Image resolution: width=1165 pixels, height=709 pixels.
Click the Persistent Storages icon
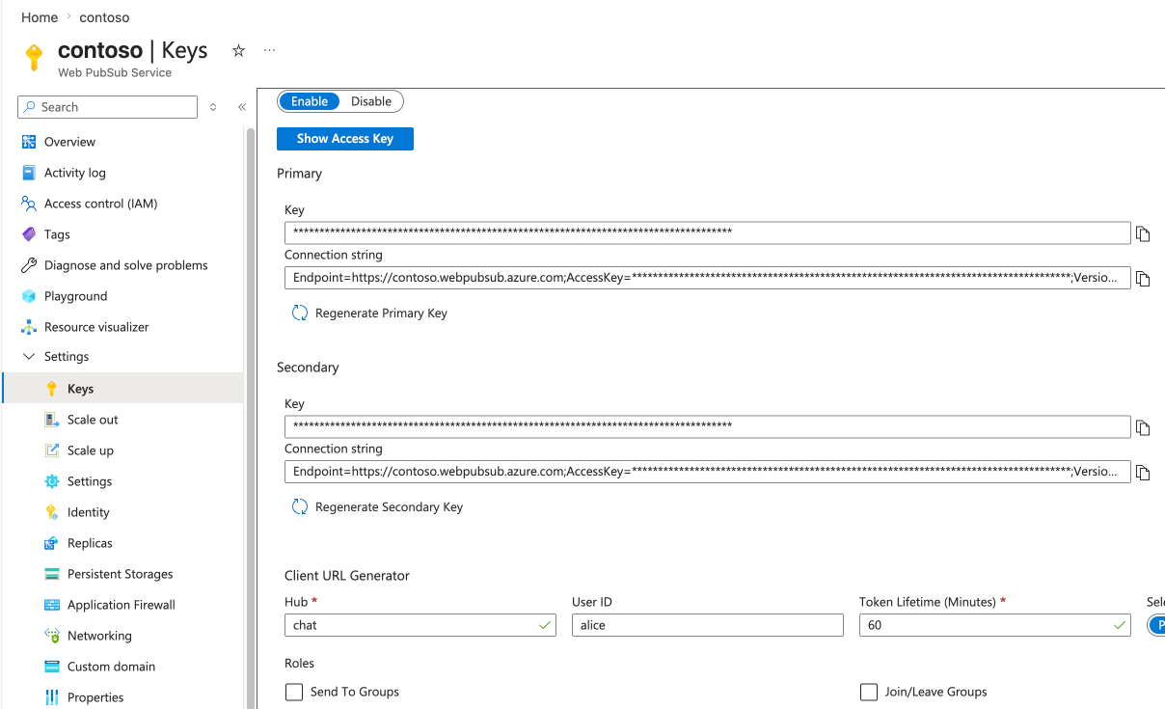tap(52, 574)
